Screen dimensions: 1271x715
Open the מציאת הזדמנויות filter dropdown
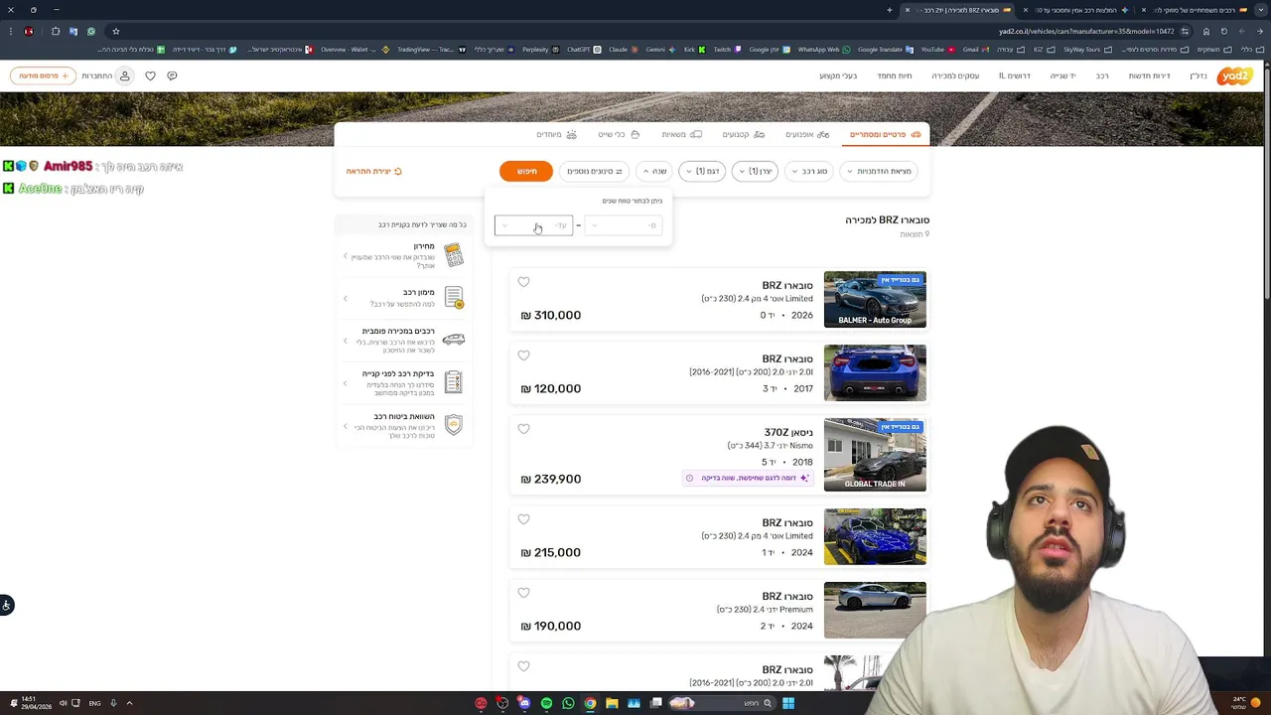[x=879, y=171]
